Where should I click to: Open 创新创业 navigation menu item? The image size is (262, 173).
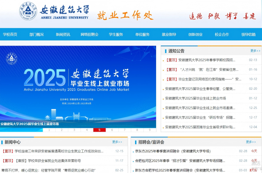tap(196, 35)
